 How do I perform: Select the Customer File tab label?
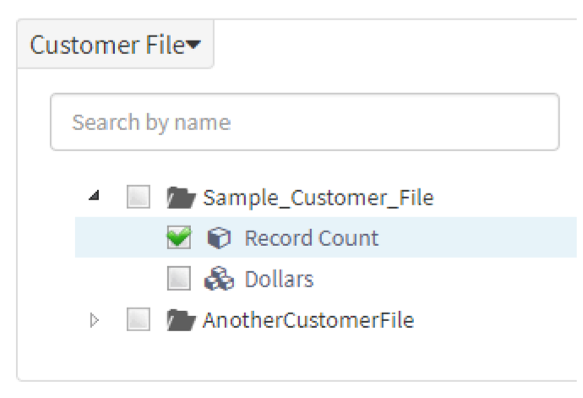click(x=107, y=45)
